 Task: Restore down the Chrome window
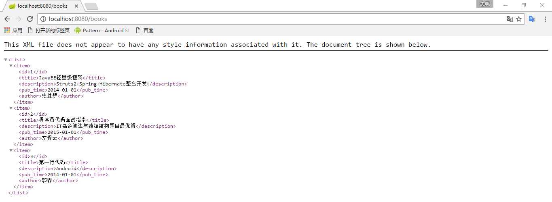524,5
